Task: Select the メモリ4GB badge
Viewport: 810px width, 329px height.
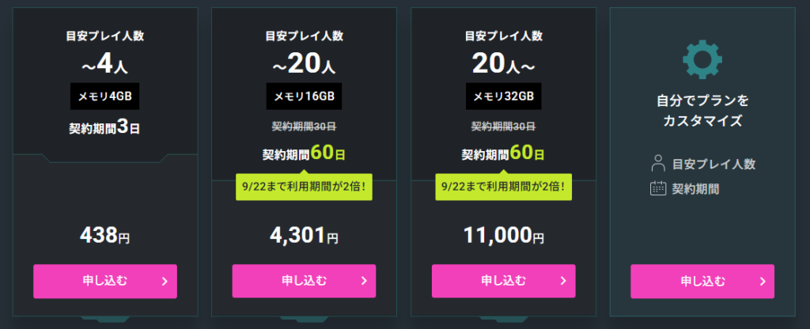Action: click(105, 96)
